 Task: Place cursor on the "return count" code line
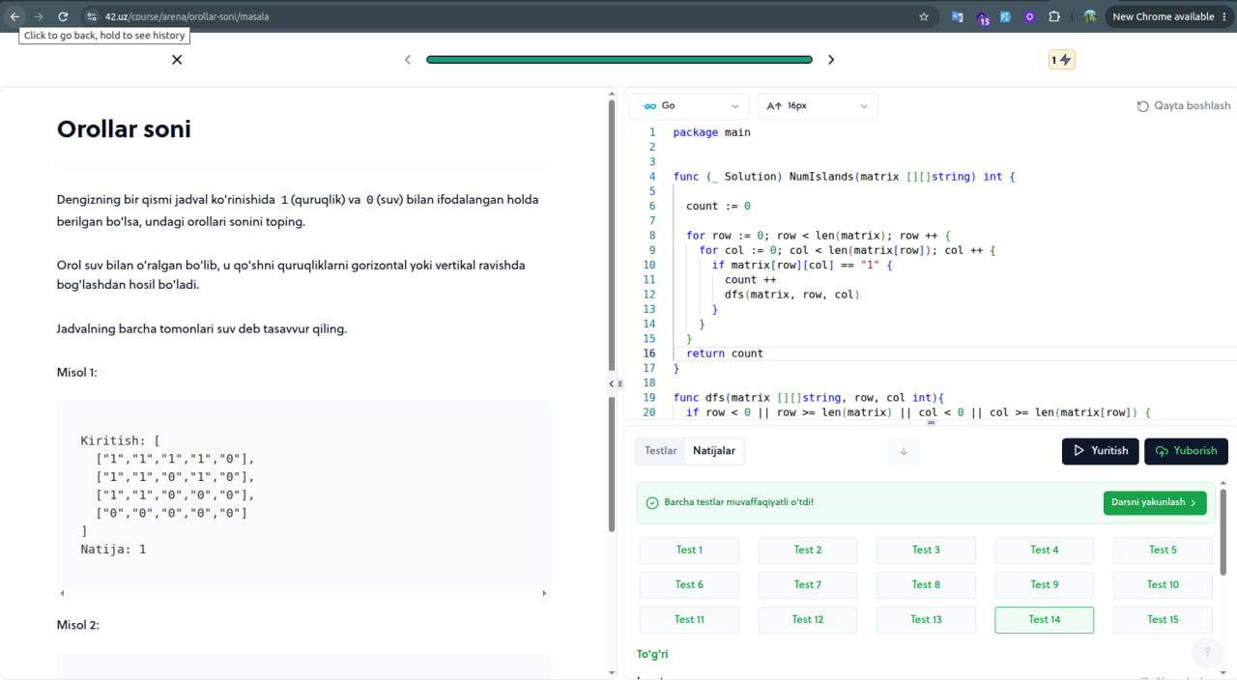[725, 354]
